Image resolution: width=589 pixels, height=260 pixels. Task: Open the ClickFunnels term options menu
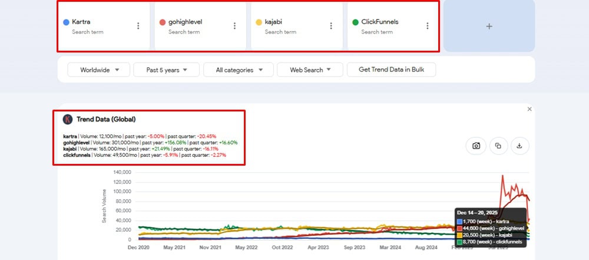click(428, 25)
